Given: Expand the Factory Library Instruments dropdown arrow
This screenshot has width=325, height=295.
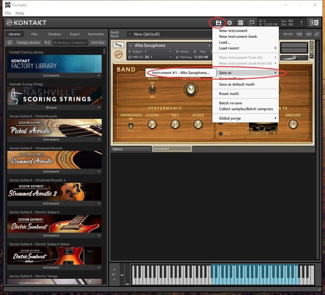Looking at the screenshot, I should [x=99, y=76].
